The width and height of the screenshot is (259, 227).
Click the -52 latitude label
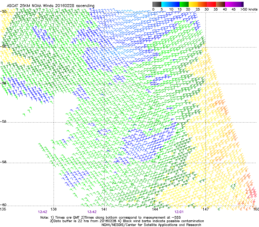pos(3,46)
